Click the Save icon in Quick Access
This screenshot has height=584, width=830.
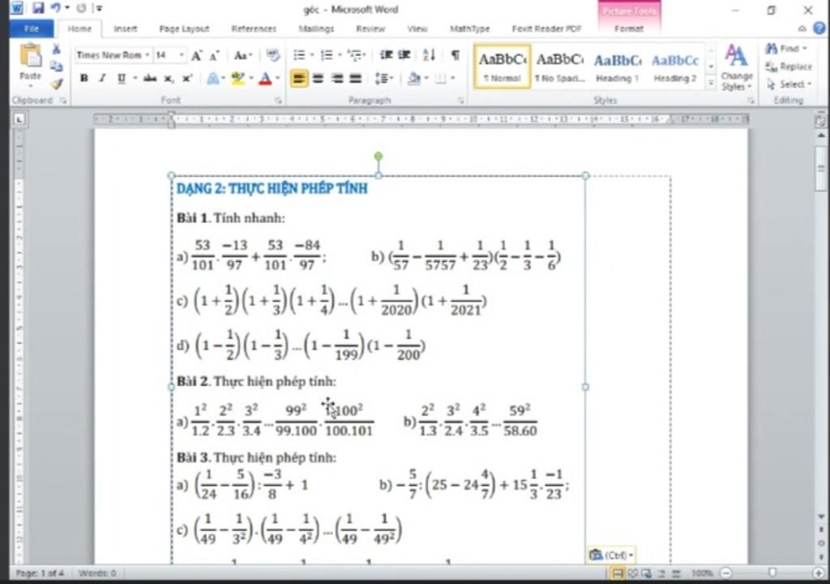(37, 8)
